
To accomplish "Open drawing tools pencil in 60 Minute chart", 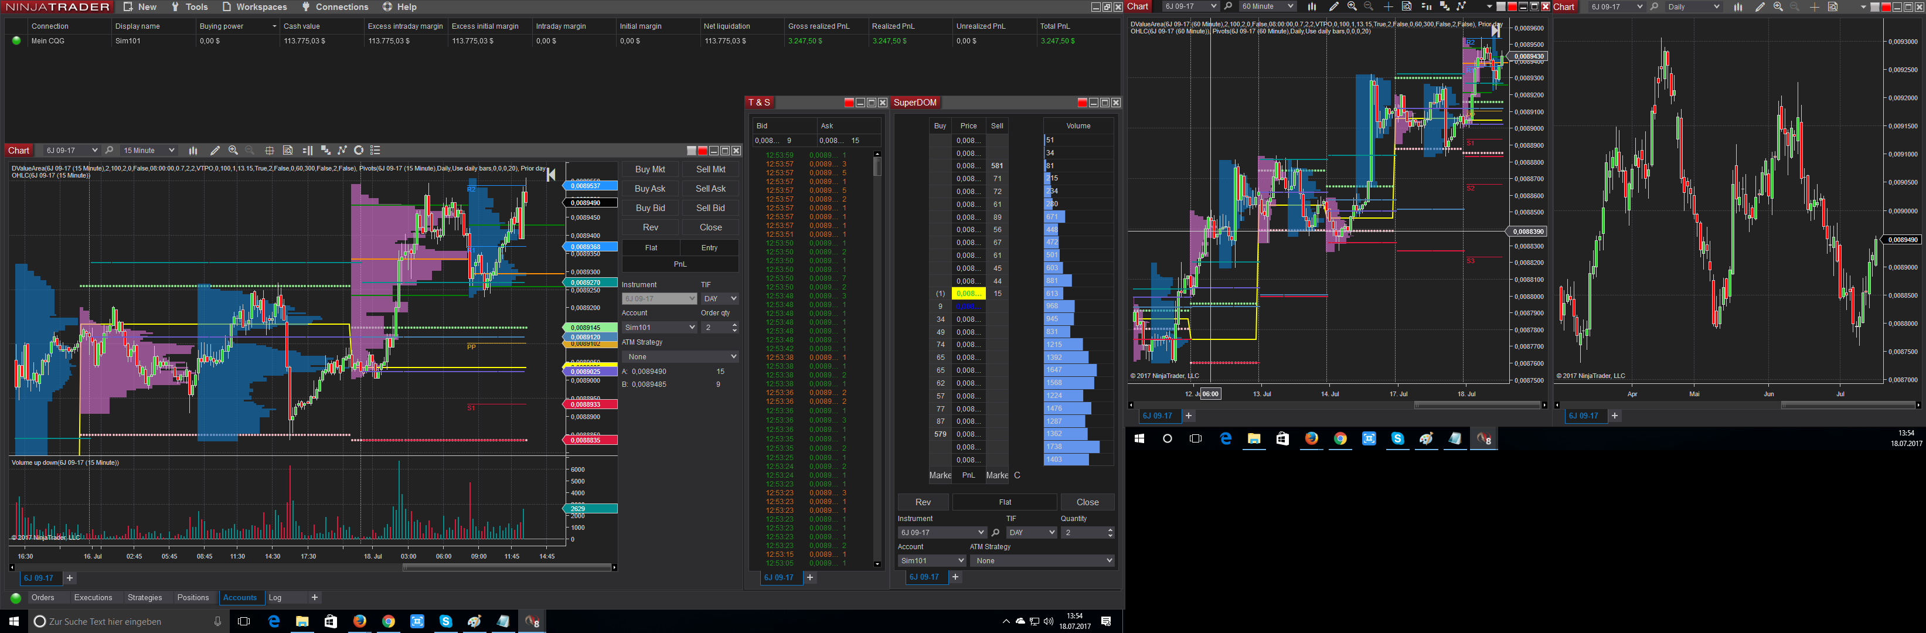I will tap(1334, 6).
